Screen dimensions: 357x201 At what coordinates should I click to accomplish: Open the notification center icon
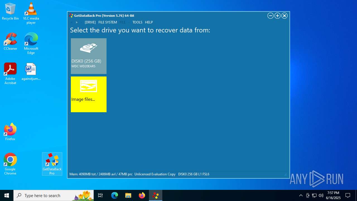(348, 195)
